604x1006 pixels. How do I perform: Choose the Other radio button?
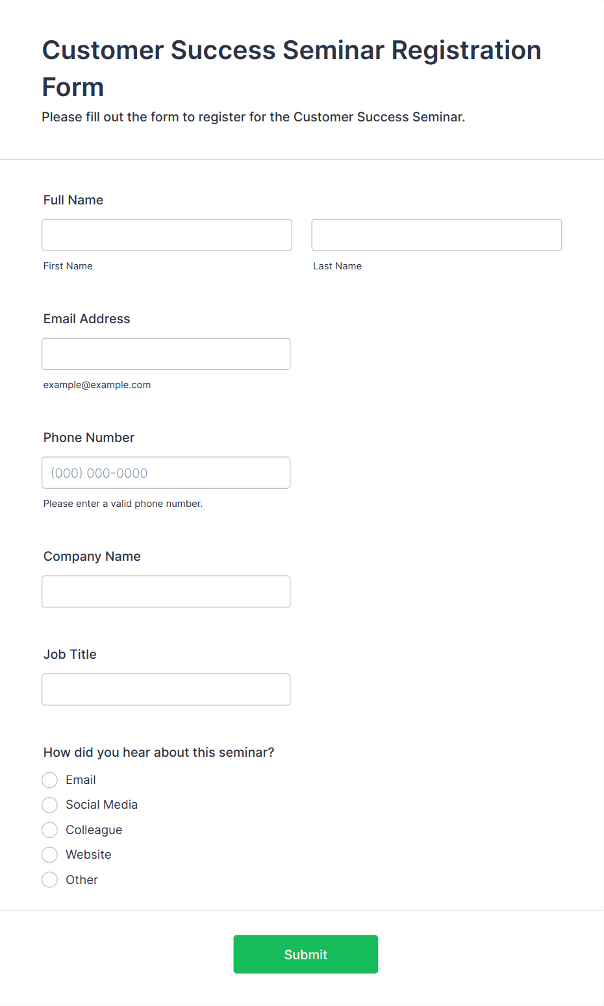(x=50, y=880)
